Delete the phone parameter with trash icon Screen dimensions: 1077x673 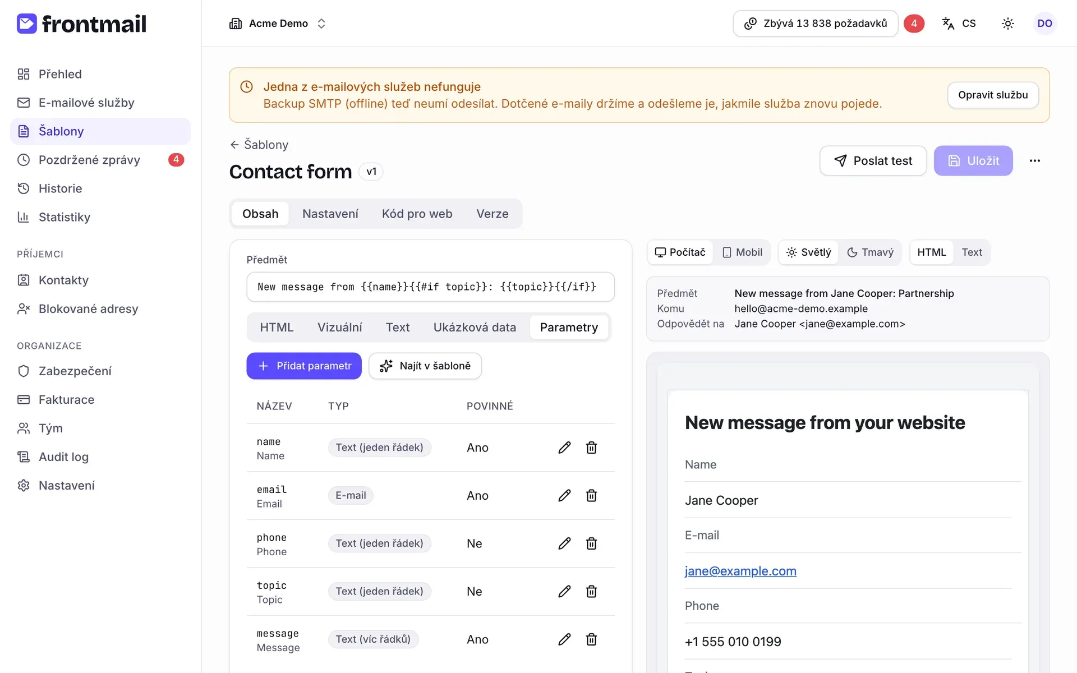pos(591,543)
